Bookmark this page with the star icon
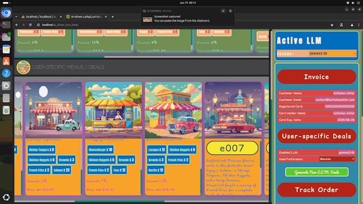 click(x=332, y=25)
